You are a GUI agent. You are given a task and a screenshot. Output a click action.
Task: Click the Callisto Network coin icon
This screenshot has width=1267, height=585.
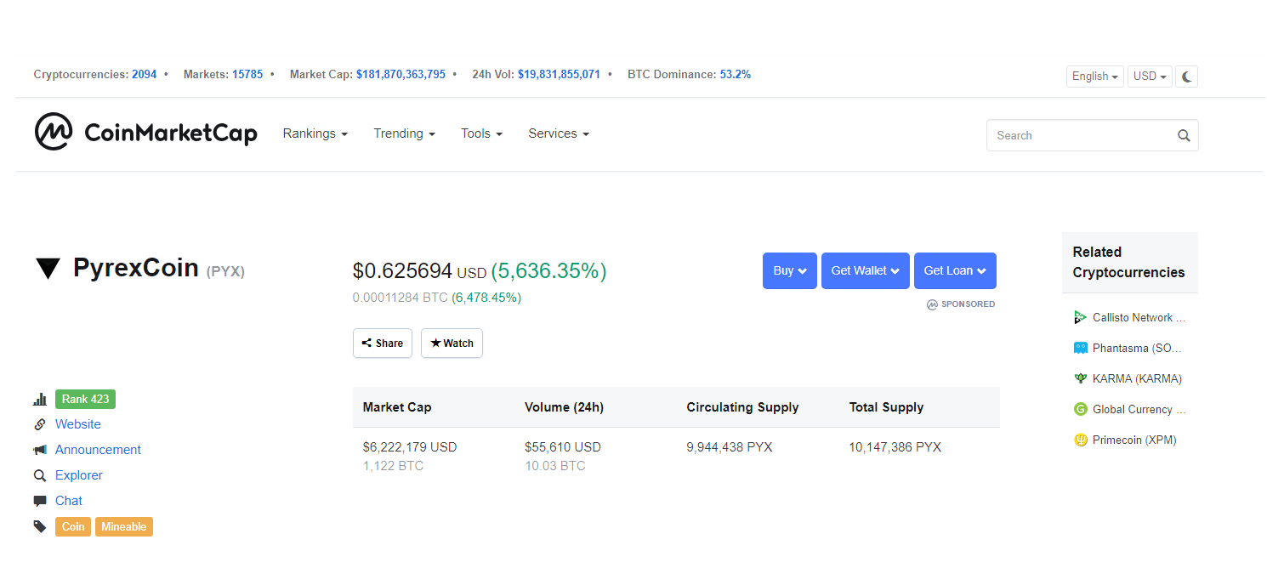point(1081,317)
